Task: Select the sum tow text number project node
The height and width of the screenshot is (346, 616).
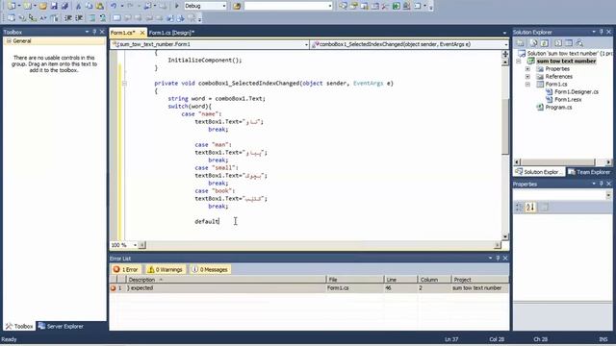Action: pyautogui.click(x=566, y=62)
